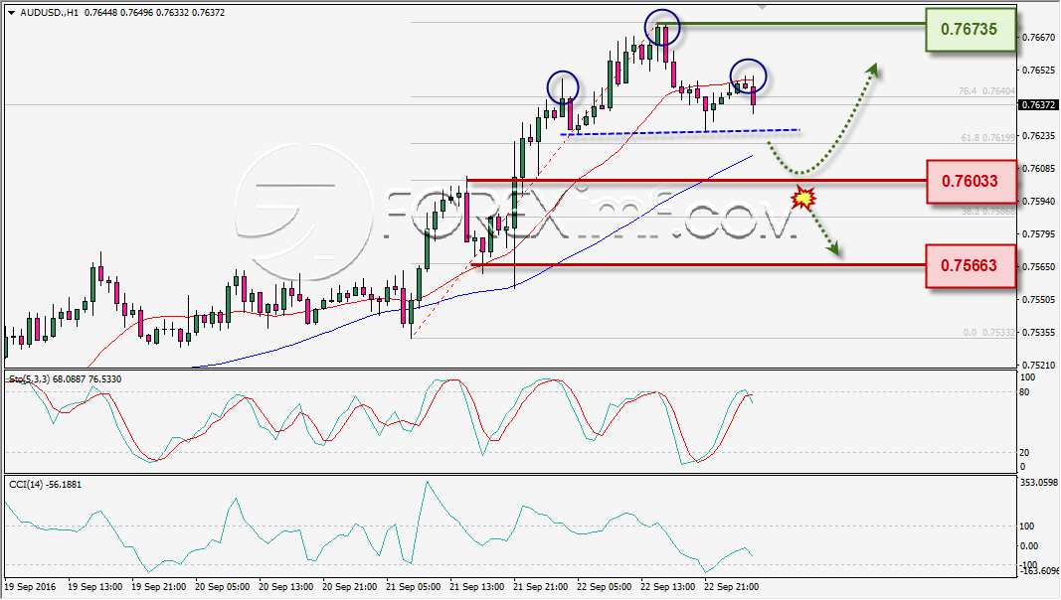Screen dimensions: 1061x600
Task: Click the 0.76670 price axis label
Action: click(1039, 38)
